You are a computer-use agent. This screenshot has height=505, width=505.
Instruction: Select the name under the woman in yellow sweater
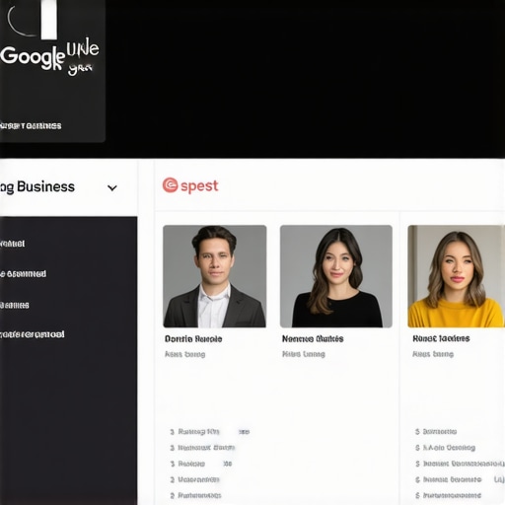point(441,338)
